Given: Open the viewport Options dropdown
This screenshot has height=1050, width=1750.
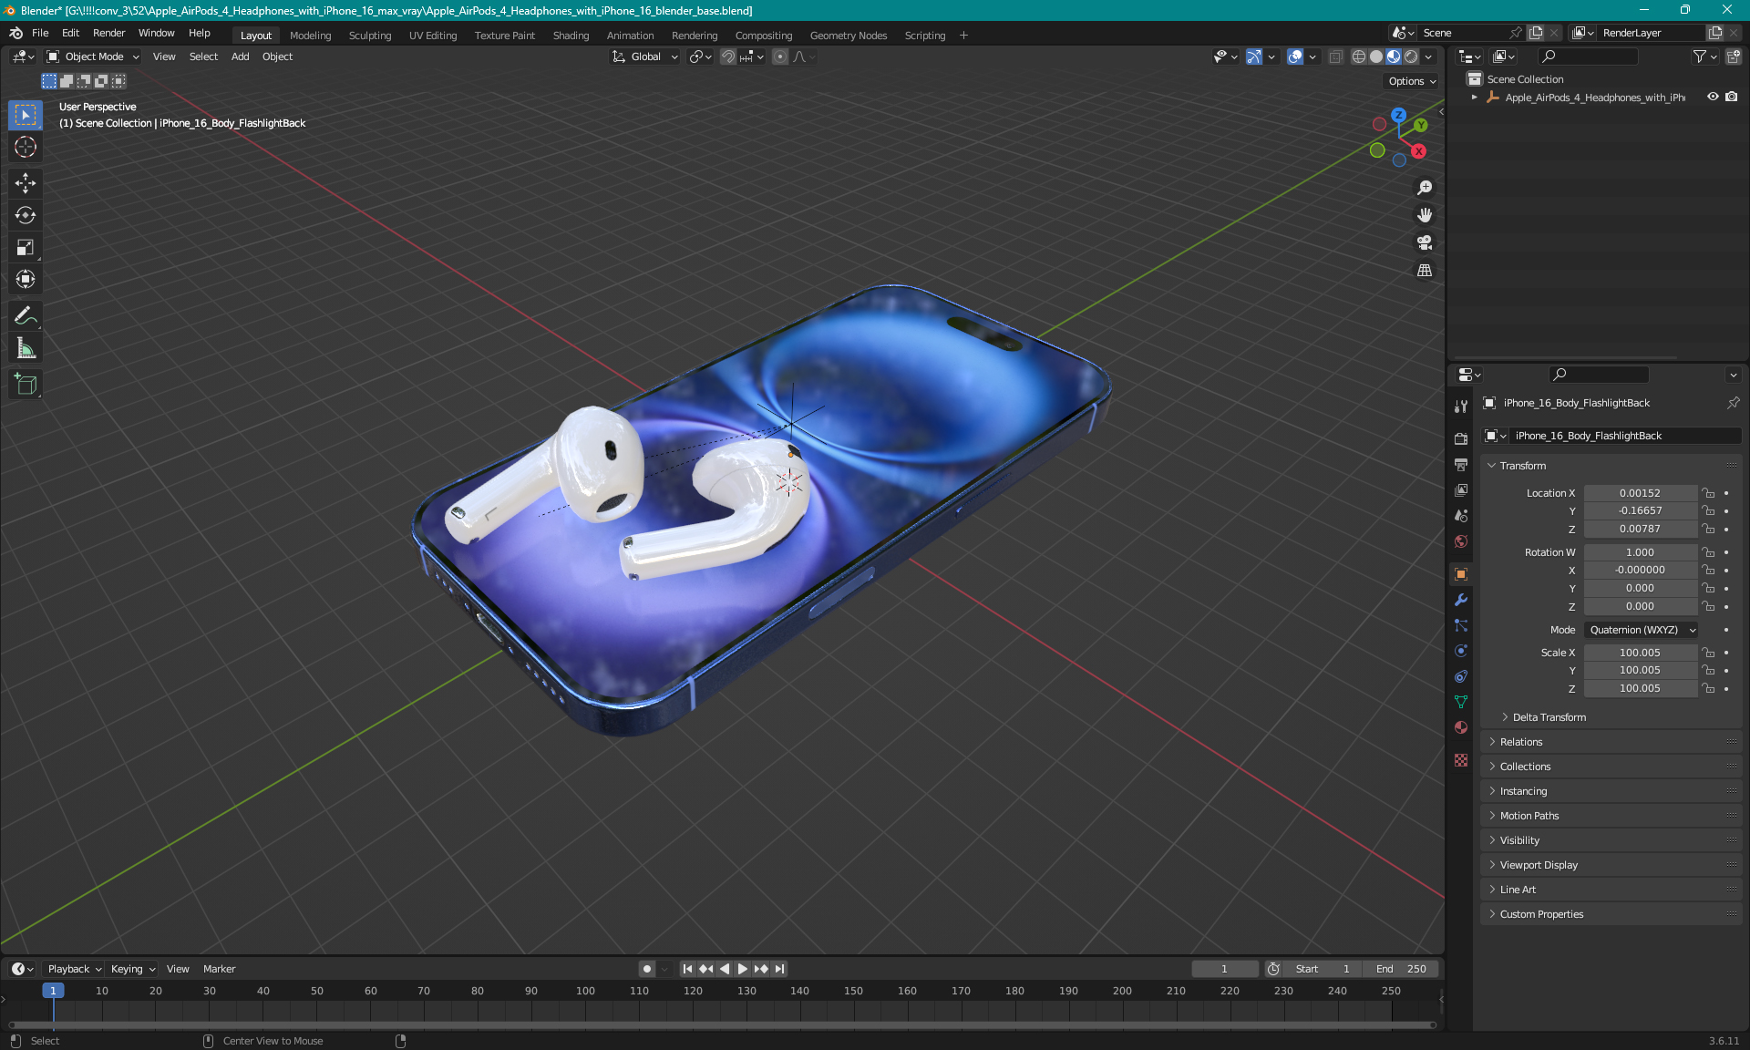Looking at the screenshot, I should (x=1412, y=81).
